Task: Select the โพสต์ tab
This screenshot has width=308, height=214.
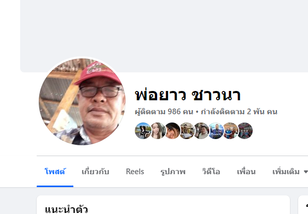Action: pyautogui.click(x=55, y=172)
